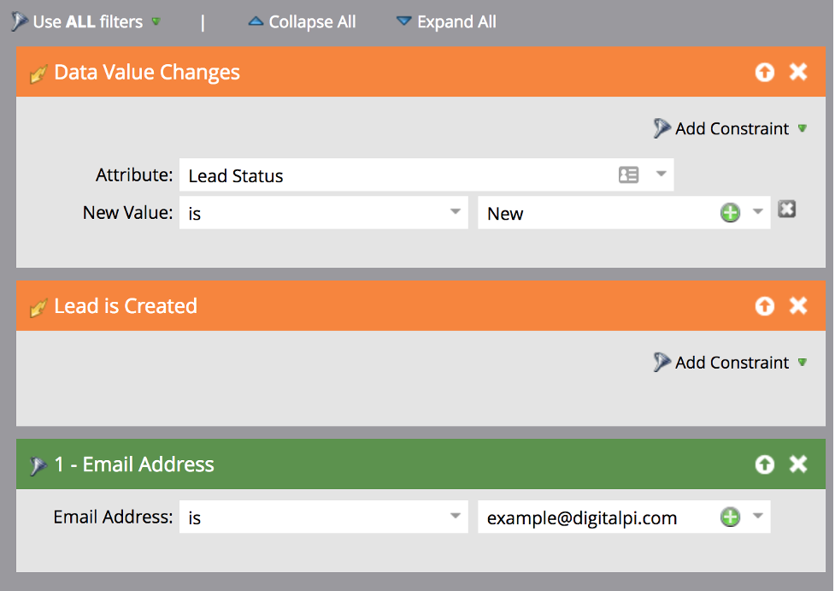
Task: Remove the Email Address filter
Action: coord(798,464)
